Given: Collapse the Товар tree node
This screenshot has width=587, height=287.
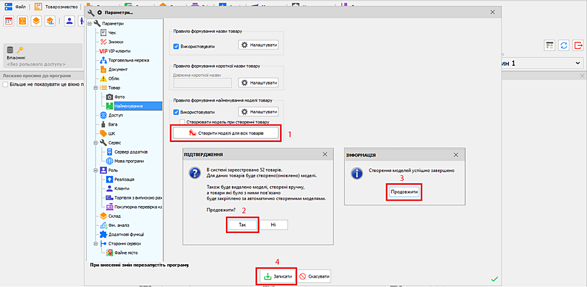Looking at the screenshot, I should click(x=95, y=87).
